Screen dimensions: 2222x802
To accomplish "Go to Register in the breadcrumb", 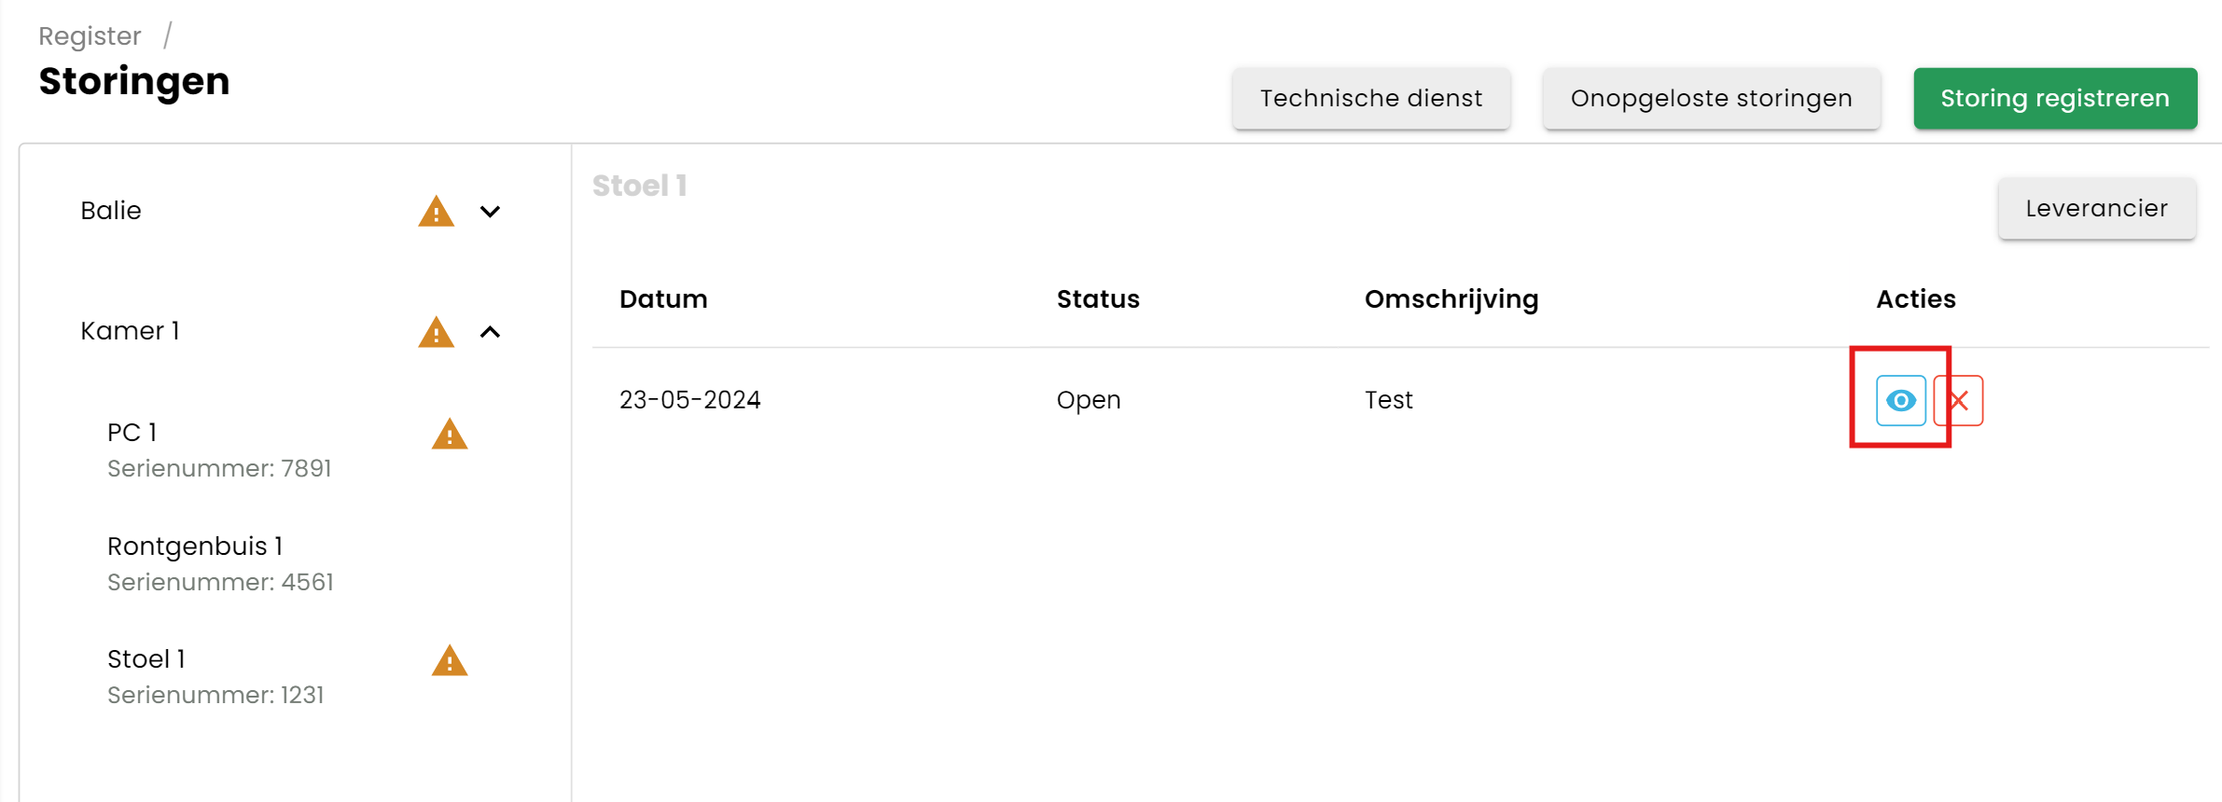I will click(x=90, y=35).
